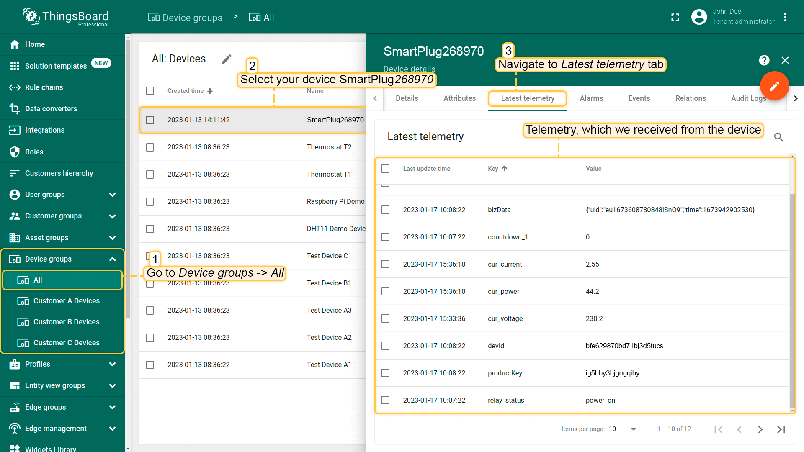Jump to last telemetry page icon
This screenshot has height=452, width=804.
[x=781, y=429]
